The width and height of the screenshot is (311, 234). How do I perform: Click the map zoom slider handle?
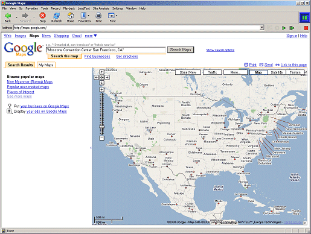click(x=101, y=127)
